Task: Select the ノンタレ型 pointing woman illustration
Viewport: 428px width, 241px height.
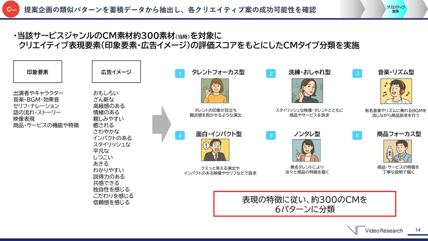Action: tap(307, 150)
